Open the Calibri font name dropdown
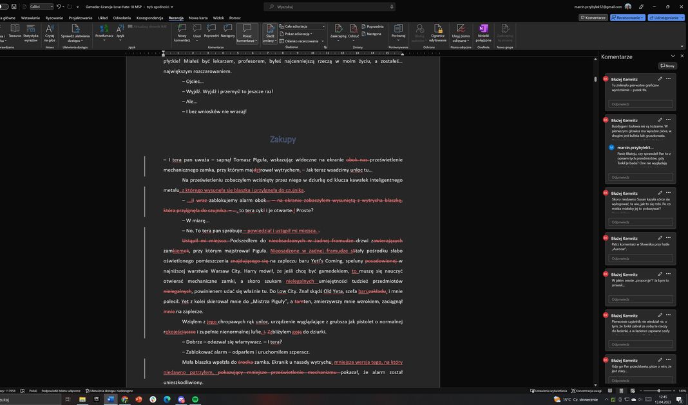 point(42,6)
